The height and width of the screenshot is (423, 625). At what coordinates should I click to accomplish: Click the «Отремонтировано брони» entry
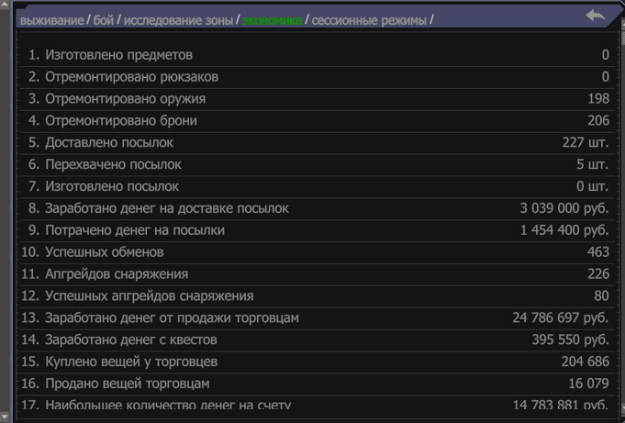(x=121, y=120)
